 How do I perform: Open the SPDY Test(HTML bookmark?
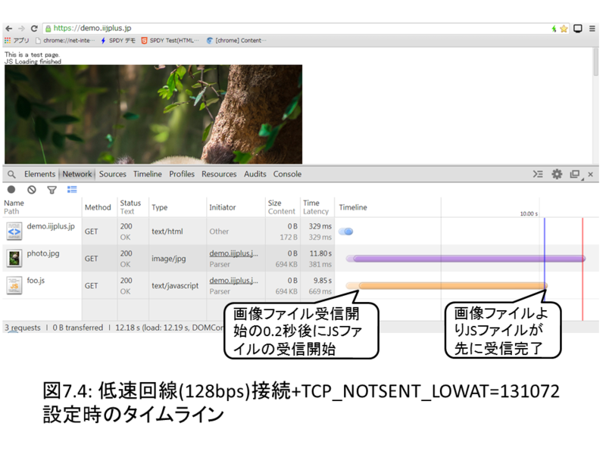point(170,41)
